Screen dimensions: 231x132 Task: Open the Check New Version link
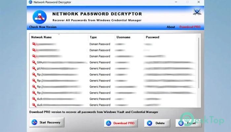(43, 27)
